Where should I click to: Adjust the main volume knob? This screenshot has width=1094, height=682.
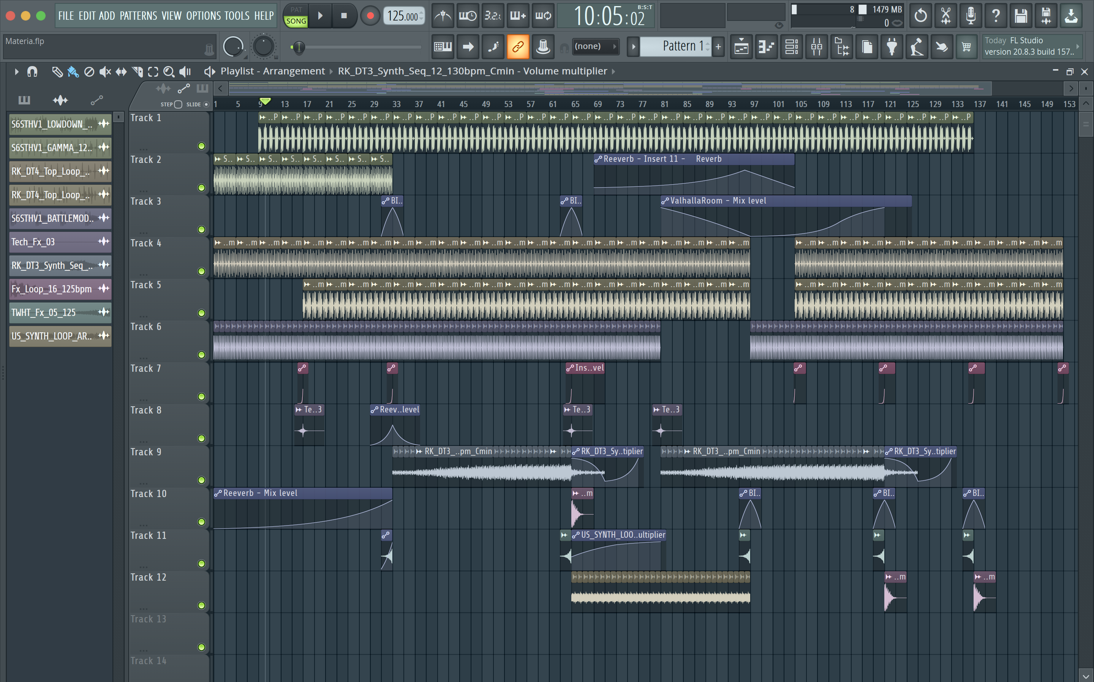(x=233, y=46)
